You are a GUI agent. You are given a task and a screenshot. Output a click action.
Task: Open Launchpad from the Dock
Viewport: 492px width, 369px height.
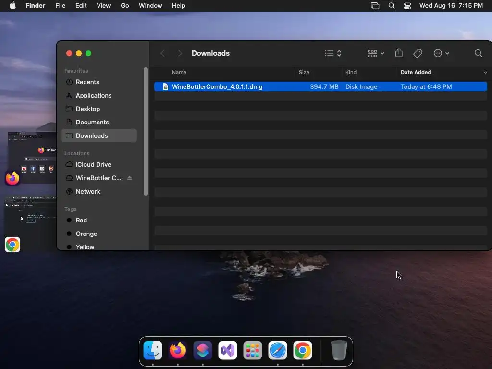click(x=253, y=350)
